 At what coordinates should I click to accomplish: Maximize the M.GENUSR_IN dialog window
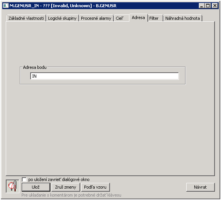click(x=208, y=6)
